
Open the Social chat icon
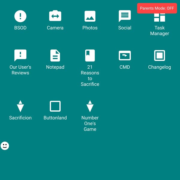(125, 16)
